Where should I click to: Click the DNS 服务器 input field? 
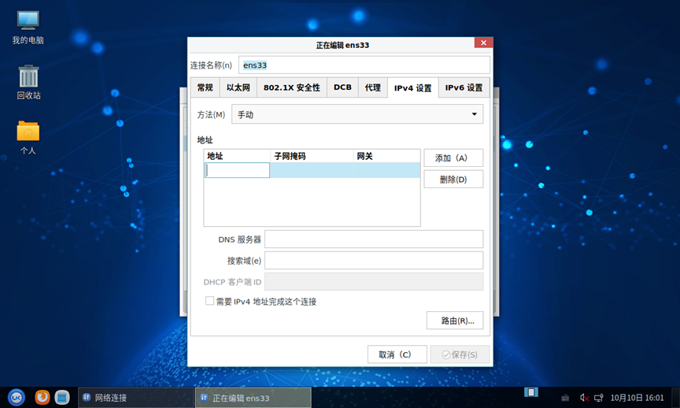pos(373,239)
